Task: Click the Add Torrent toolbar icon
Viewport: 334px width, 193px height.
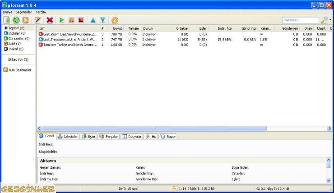Action: (7, 20)
